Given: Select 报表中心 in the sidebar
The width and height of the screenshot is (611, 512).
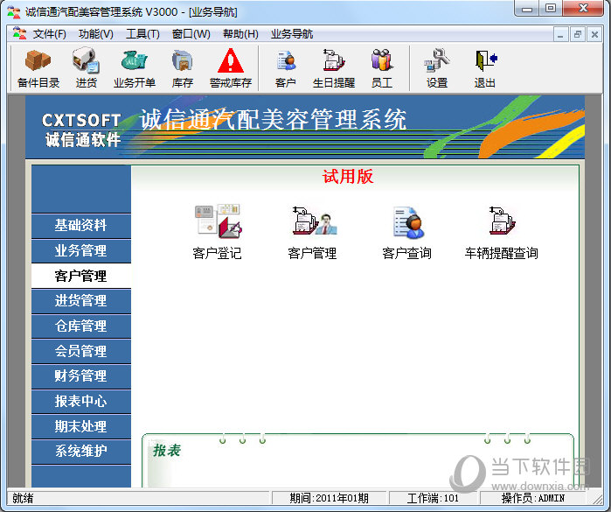Looking at the screenshot, I should (81, 401).
